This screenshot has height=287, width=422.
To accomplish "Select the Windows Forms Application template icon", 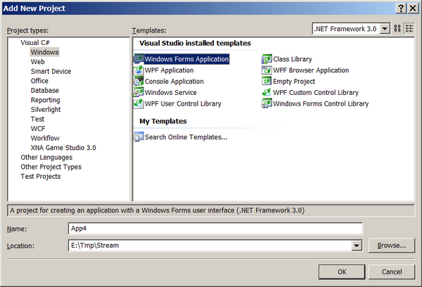I will tap(139, 59).
